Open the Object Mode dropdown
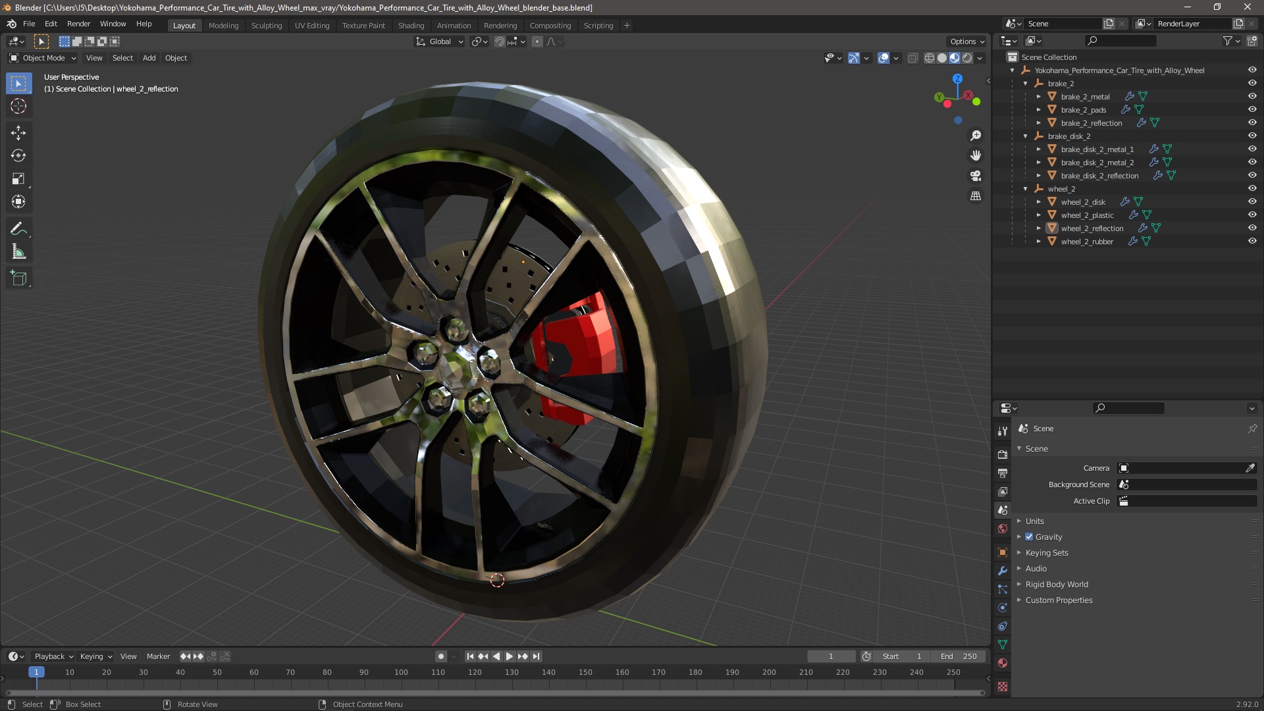Viewport: 1264px width, 711px height. tap(43, 58)
